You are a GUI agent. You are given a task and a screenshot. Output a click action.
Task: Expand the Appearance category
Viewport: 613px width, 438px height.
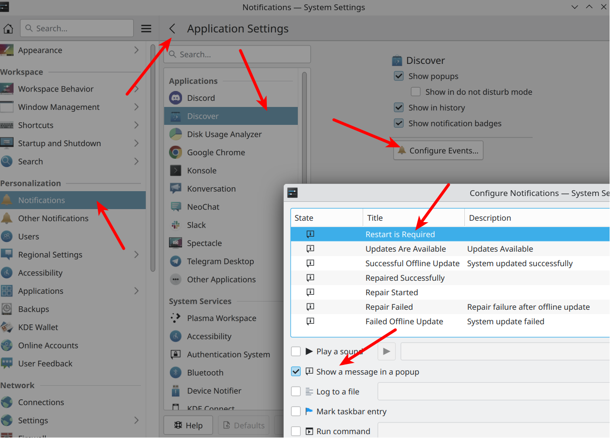coord(136,50)
